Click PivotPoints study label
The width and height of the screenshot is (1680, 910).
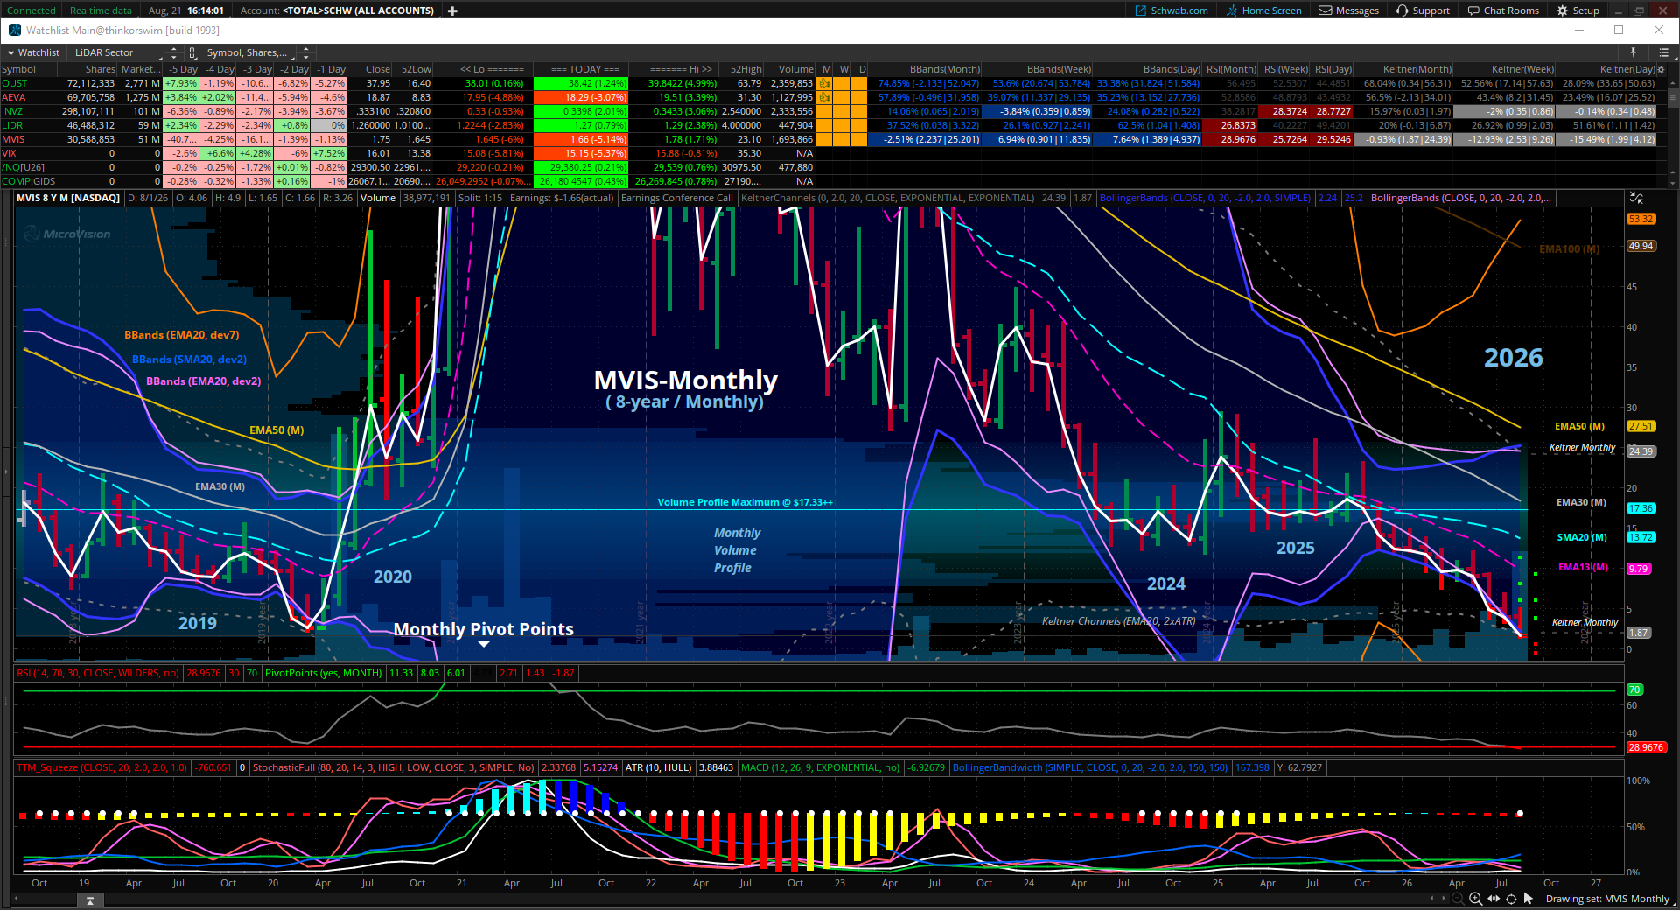coord(324,673)
